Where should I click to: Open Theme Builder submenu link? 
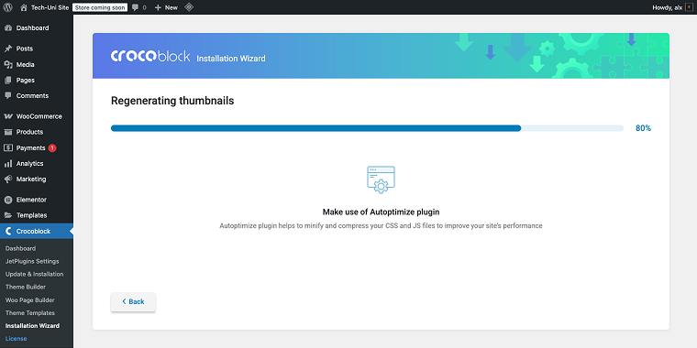[x=26, y=288]
